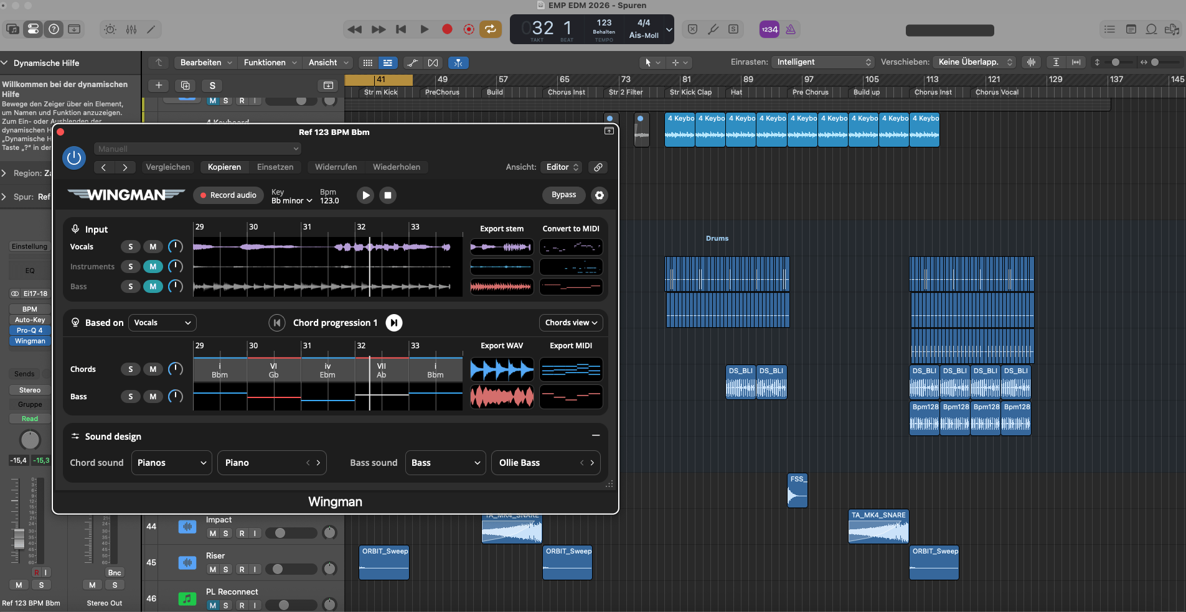Open the List Editors icon
The height and width of the screenshot is (612, 1186).
[x=1109, y=29]
